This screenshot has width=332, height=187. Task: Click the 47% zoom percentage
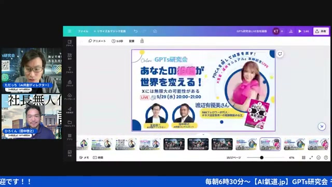(x=292, y=158)
